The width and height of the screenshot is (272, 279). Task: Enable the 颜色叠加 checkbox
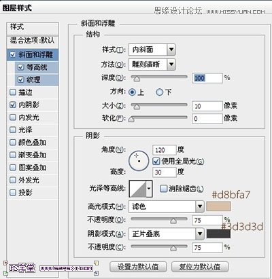tap(13, 143)
